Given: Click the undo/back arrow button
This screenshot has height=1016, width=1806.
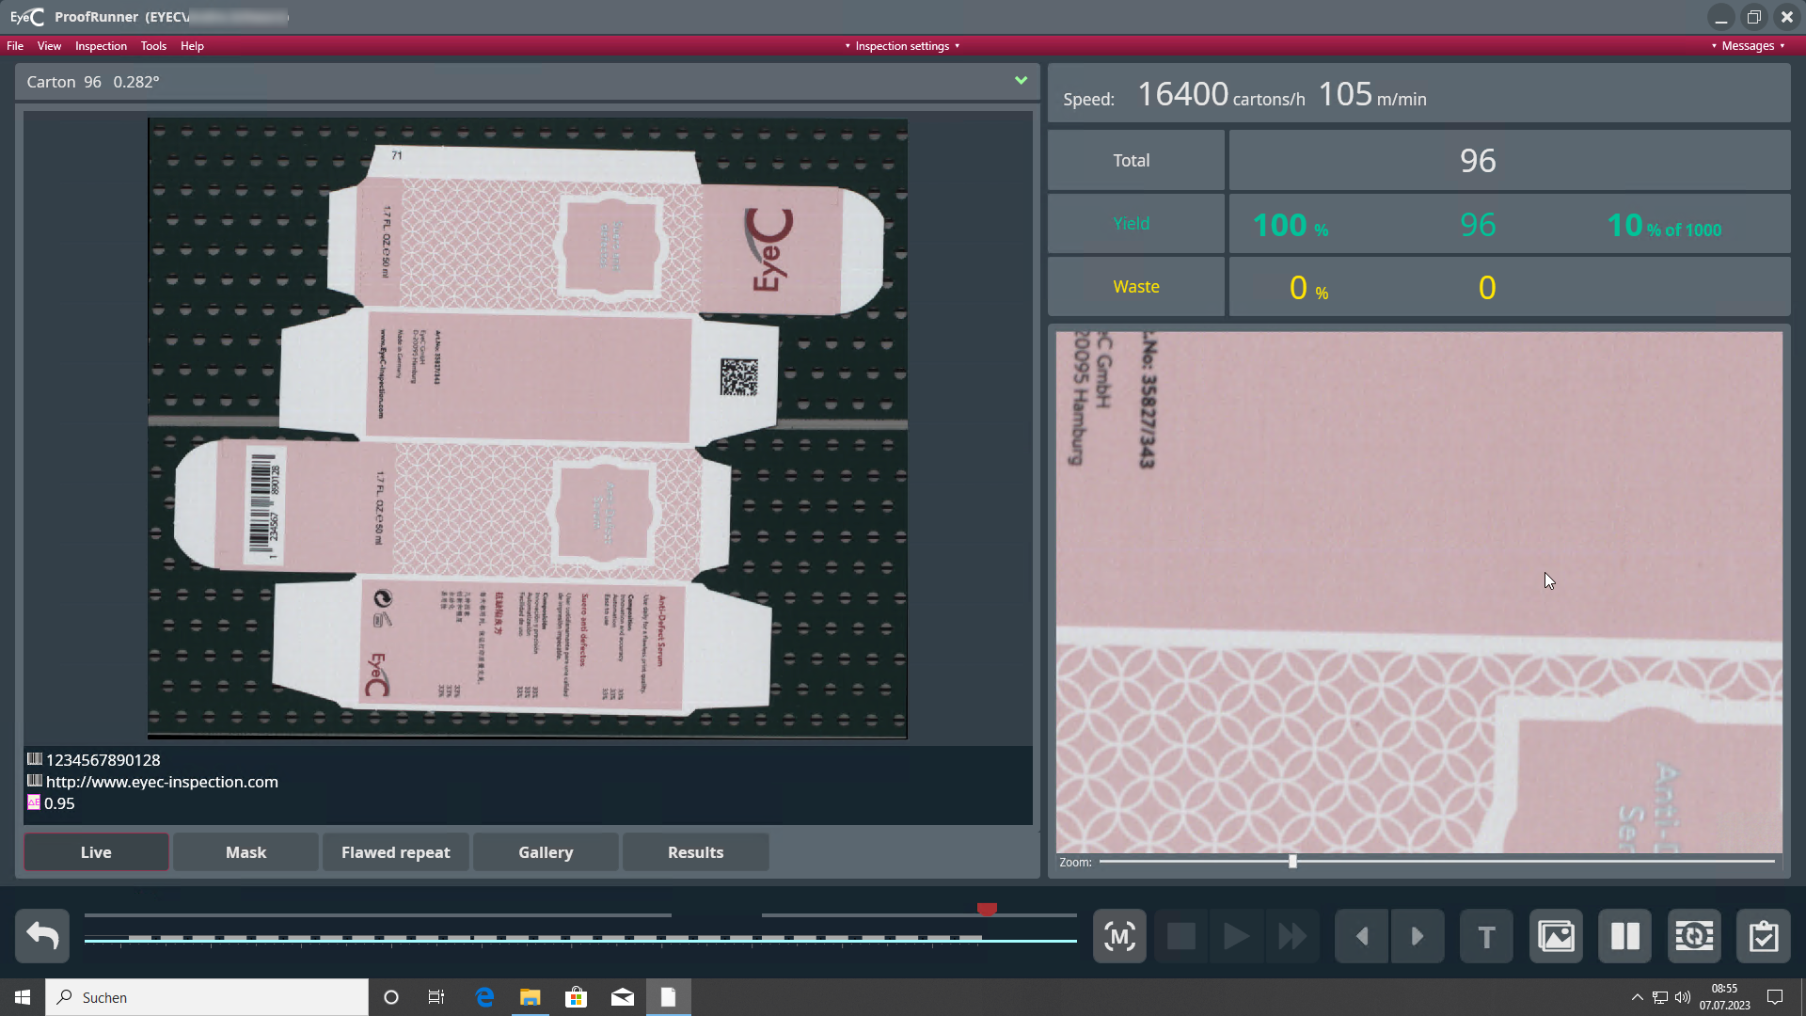Looking at the screenshot, I should (42, 936).
